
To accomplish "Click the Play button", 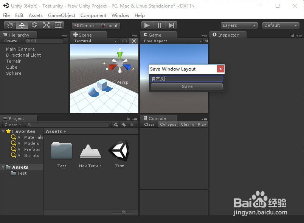I will pos(147,25).
